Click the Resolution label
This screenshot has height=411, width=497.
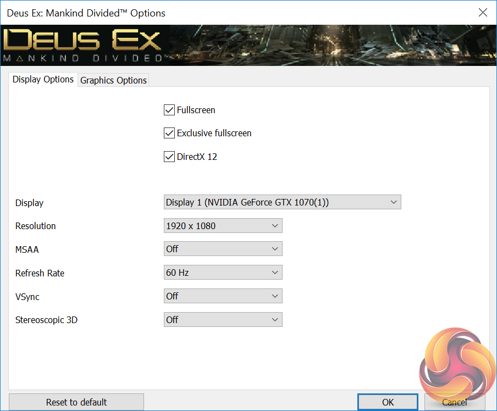click(x=36, y=226)
